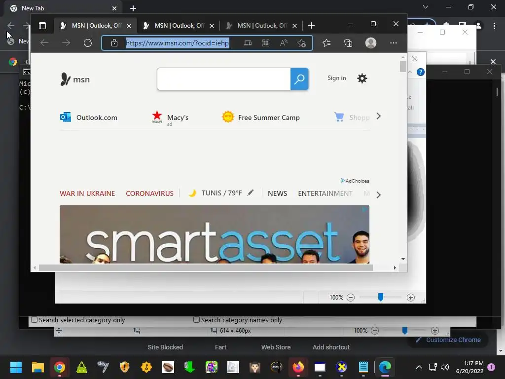Start Read aloud in Edge address bar

284,43
